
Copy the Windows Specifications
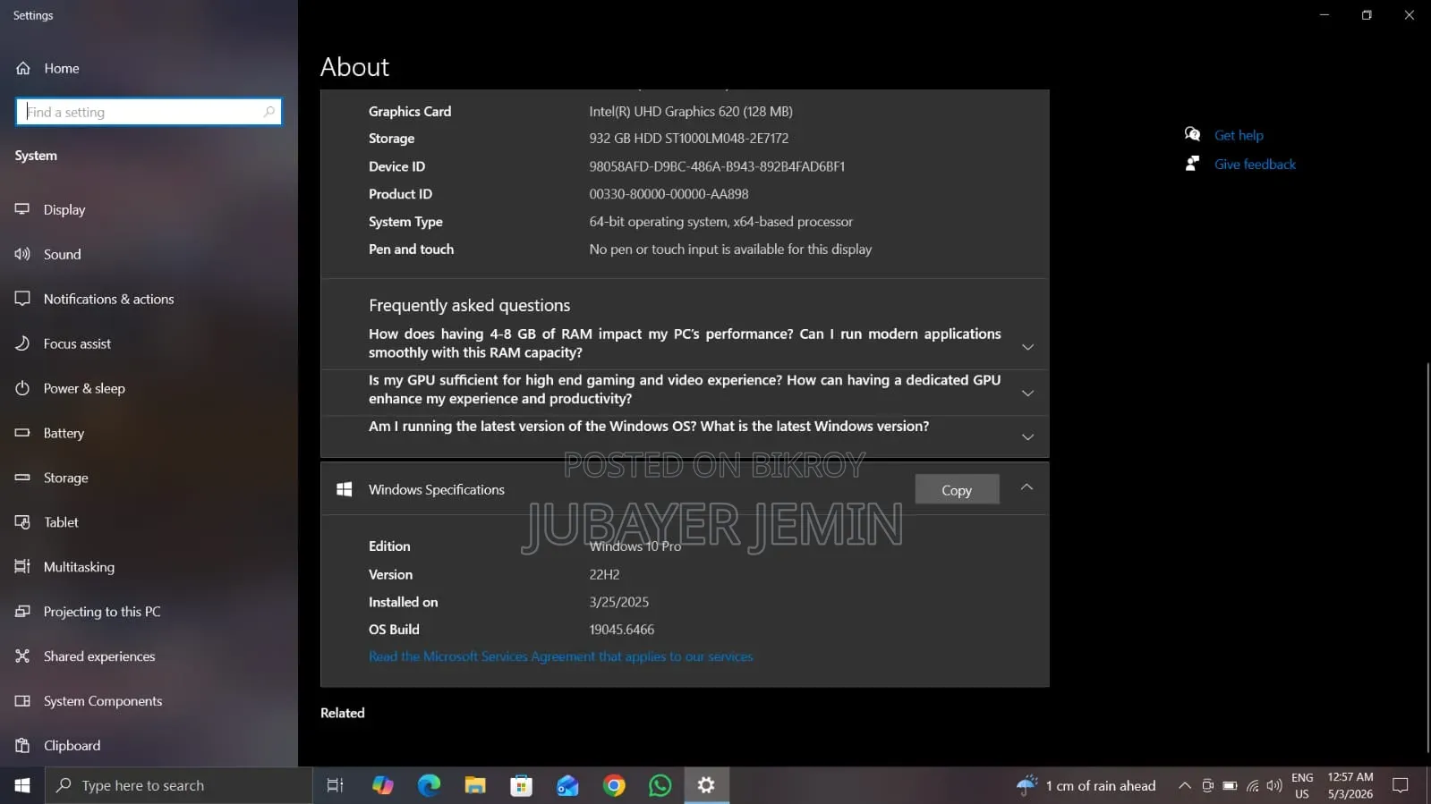pos(957,490)
